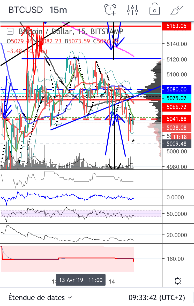
Task: Select the red 5041.88 price label
Action: (x=177, y=119)
